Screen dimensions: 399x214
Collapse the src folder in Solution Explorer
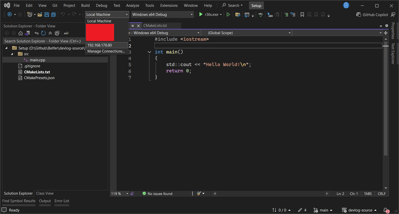(x=12, y=54)
